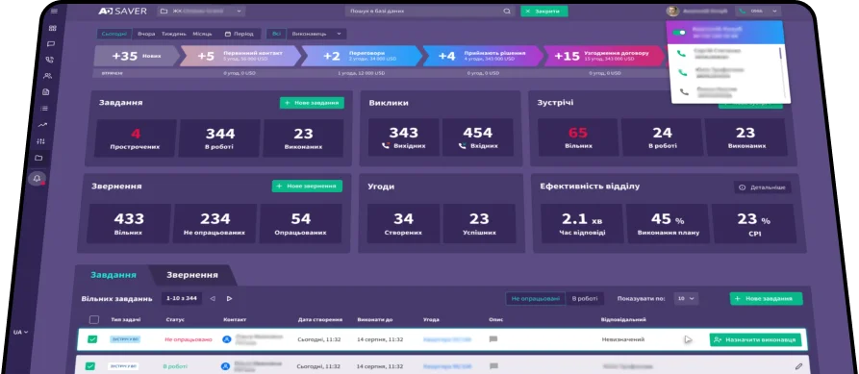Expand the UA language selector

(x=21, y=332)
